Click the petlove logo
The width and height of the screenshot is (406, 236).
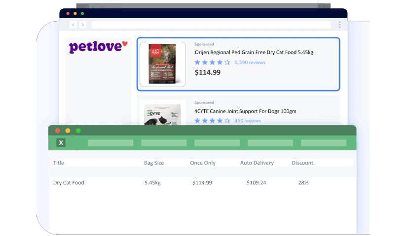98,47
